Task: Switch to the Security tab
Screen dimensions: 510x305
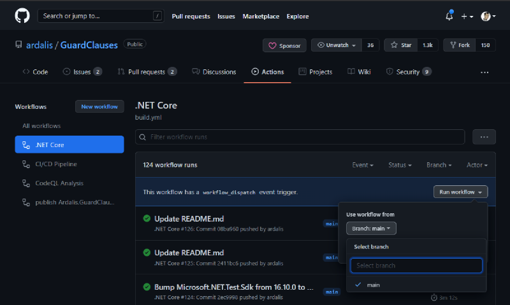Action: pos(409,72)
